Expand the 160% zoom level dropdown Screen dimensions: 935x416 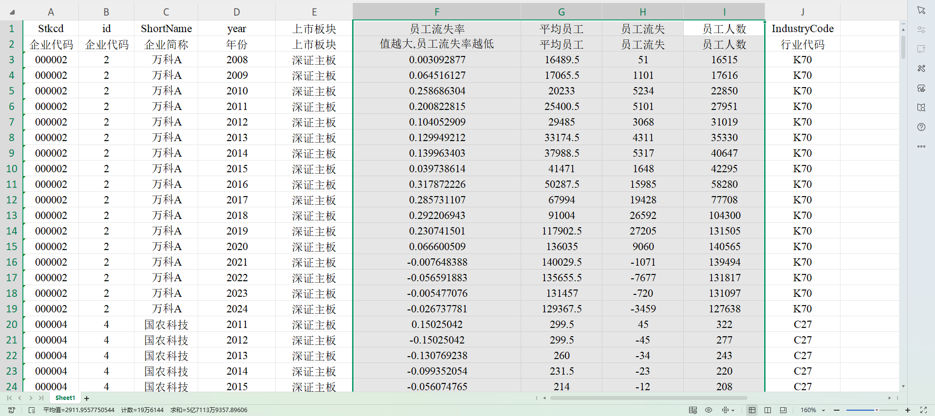[823, 410]
